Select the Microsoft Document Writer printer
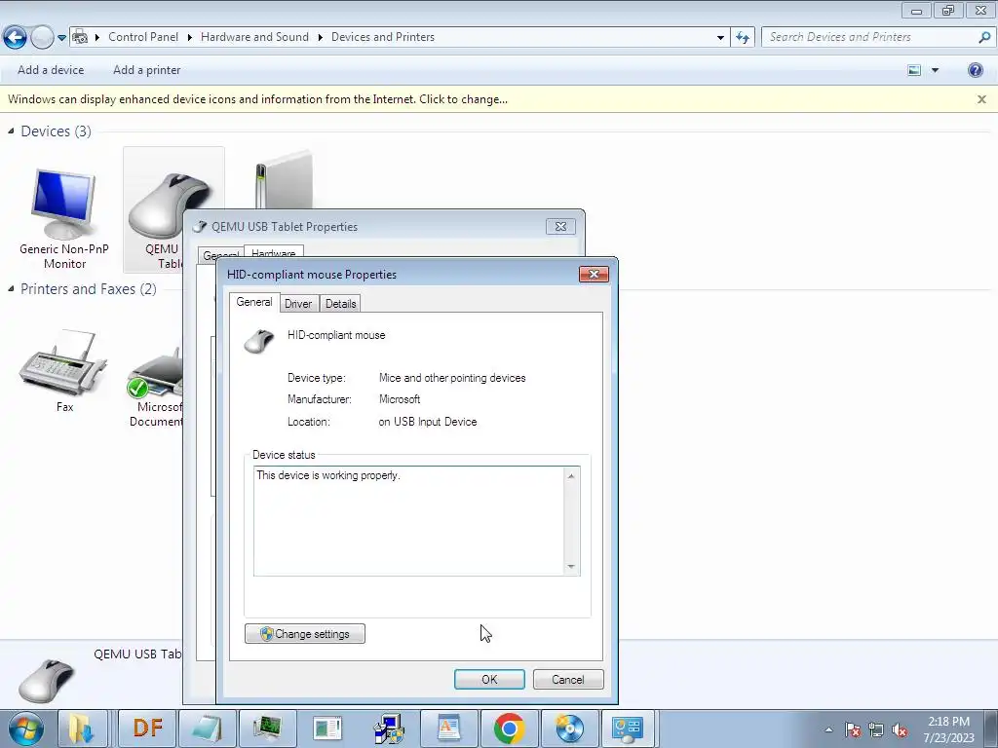The width and height of the screenshot is (998, 748). pos(155,387)
